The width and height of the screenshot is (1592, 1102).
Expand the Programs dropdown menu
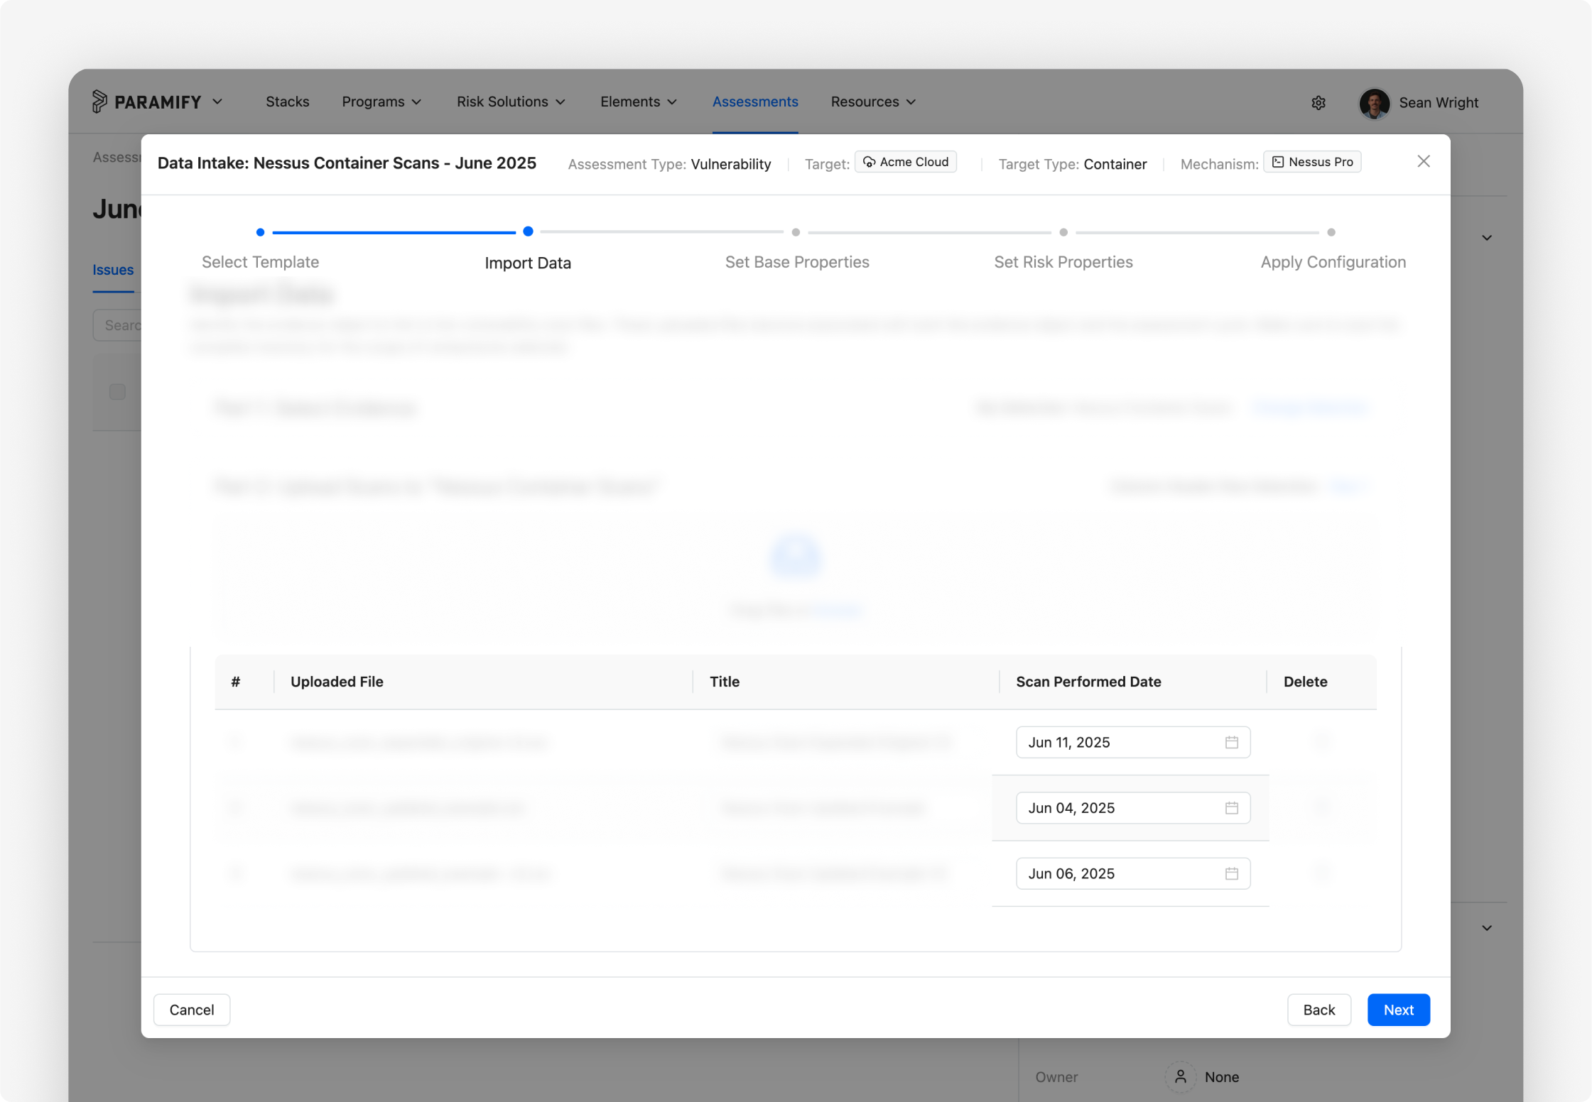[x=381, y=102]
